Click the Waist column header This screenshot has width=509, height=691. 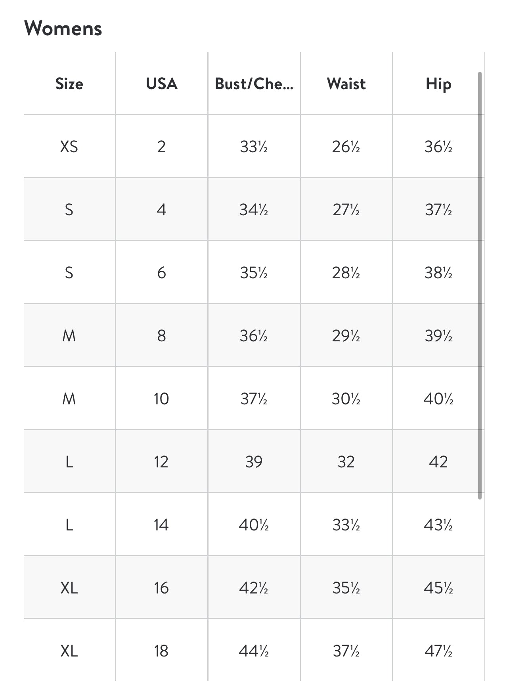point(346,84)
